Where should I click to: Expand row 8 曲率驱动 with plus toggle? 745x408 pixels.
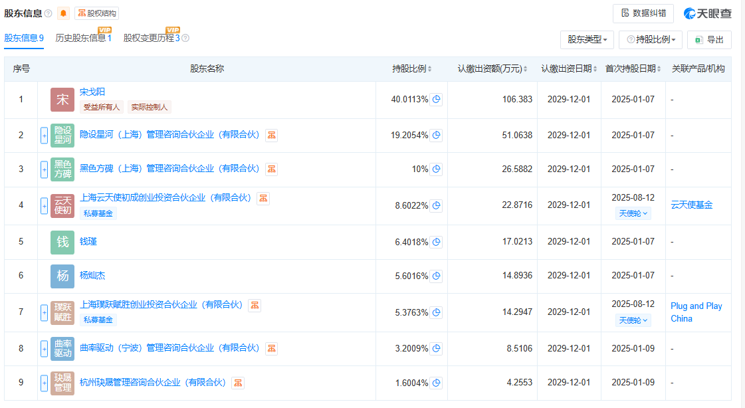(44, 349)
